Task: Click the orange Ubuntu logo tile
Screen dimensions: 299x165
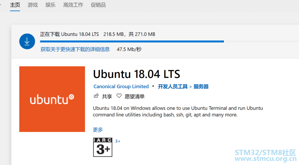Action: click(52, 99)
